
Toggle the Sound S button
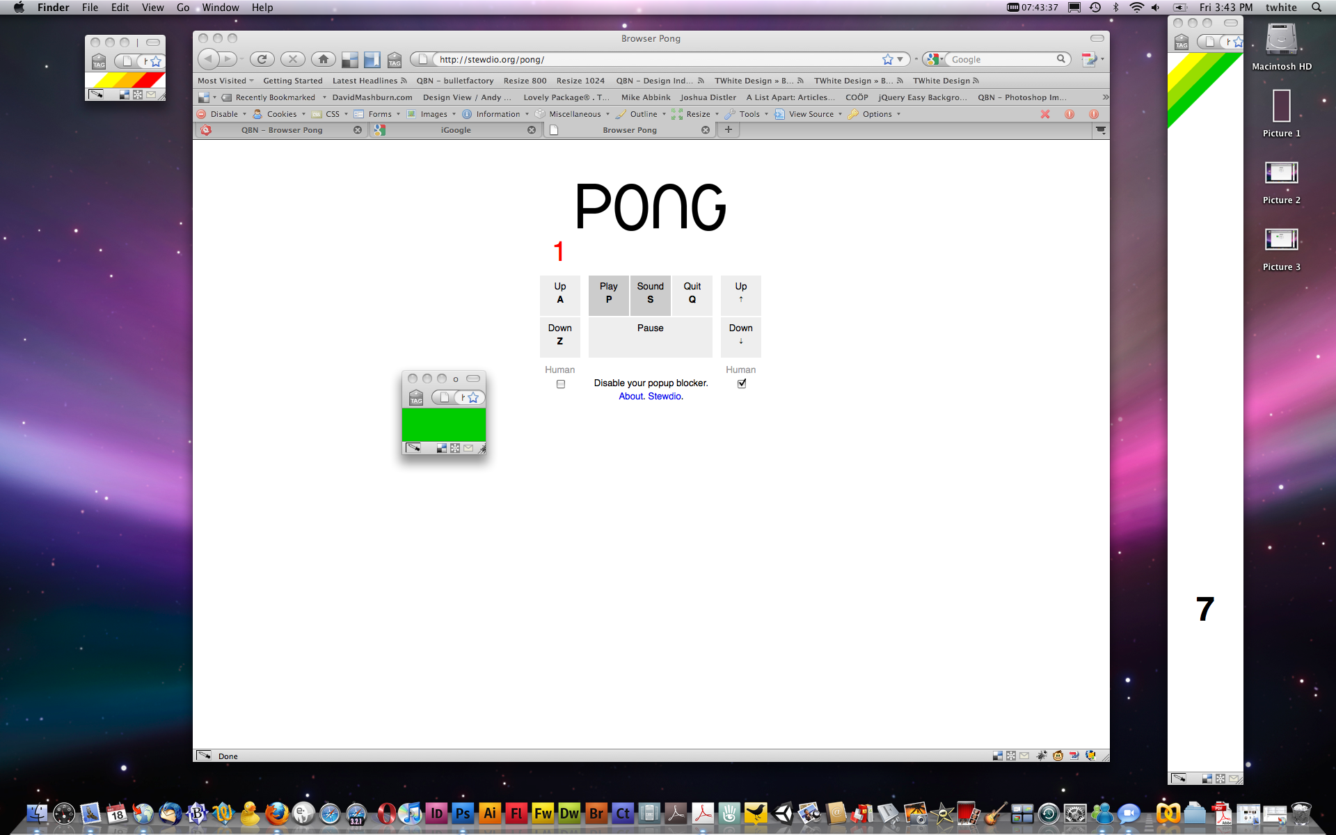tap(650, 293)
